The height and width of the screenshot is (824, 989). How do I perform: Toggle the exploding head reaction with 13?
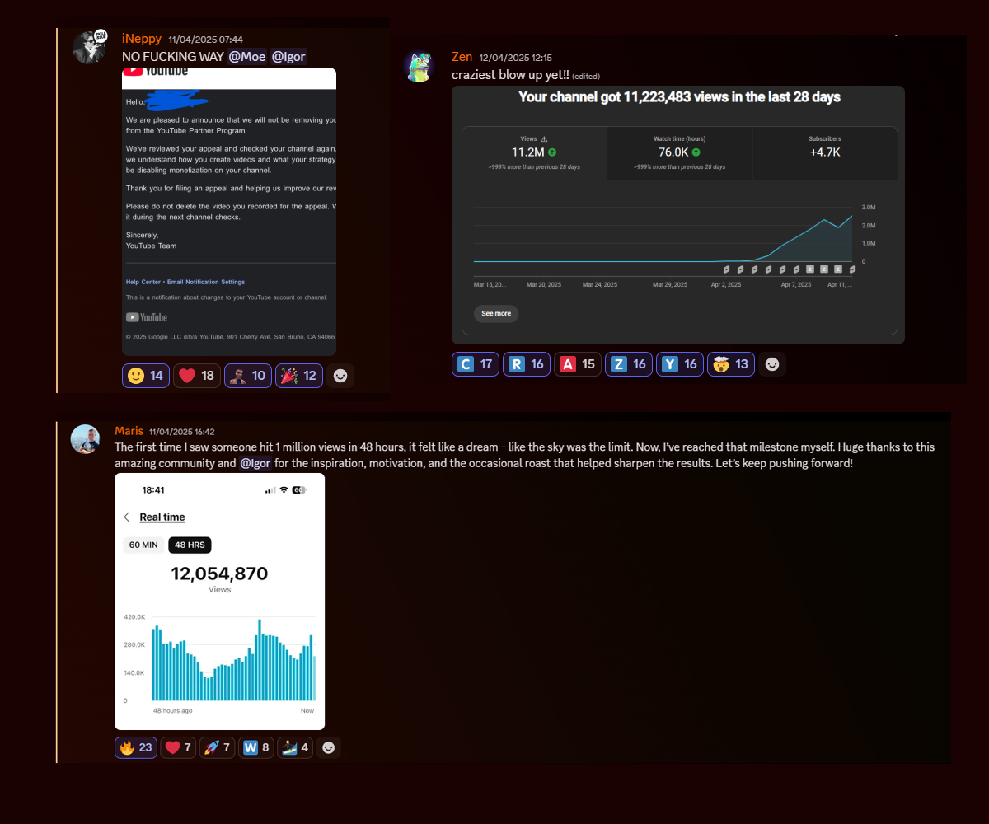coord(730,364)
